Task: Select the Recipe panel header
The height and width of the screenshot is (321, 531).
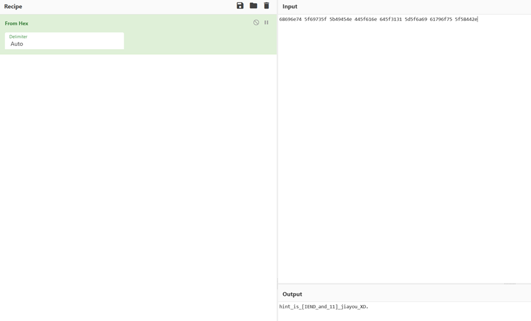Action: [x=13, y=6]
